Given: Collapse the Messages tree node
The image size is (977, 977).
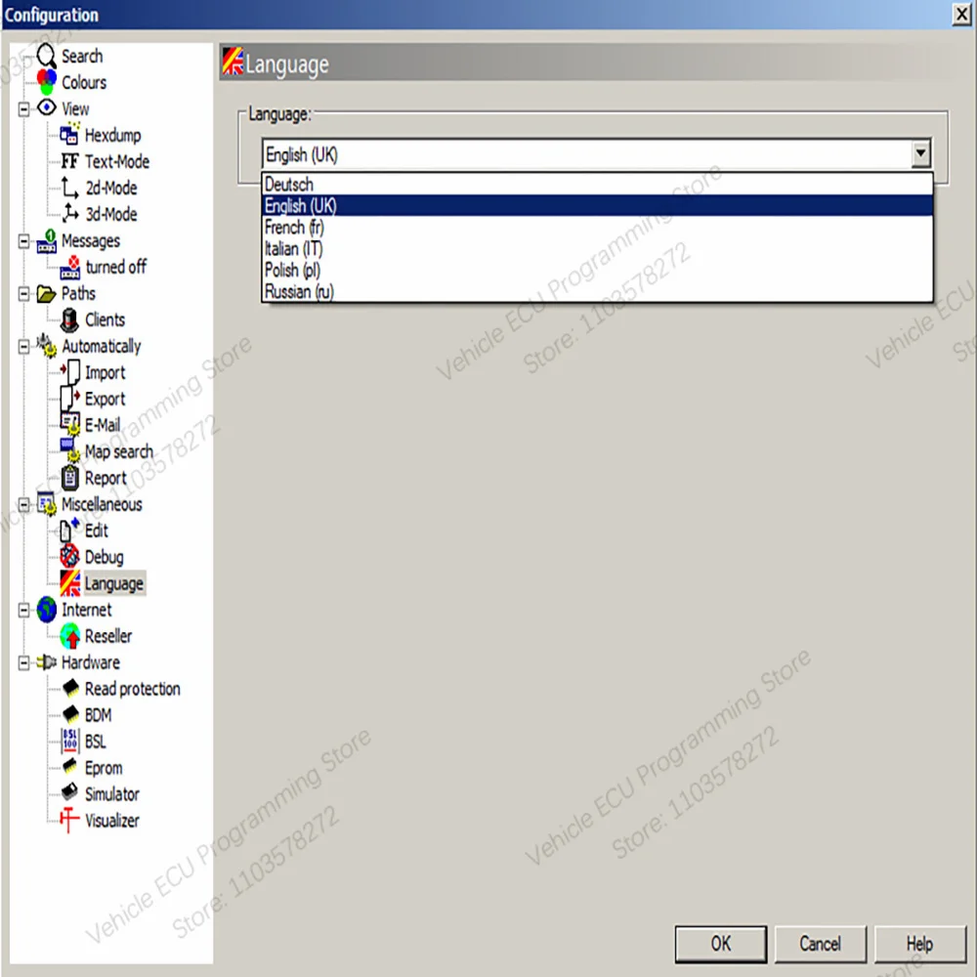Looking at the screenshot, I should click(23, 241).
